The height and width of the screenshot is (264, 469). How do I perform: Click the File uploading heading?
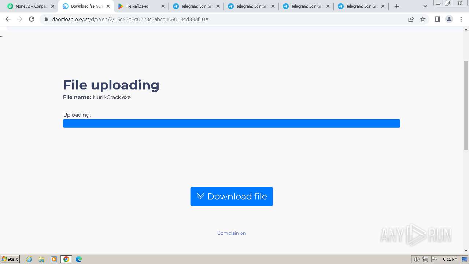coord(111,85)
